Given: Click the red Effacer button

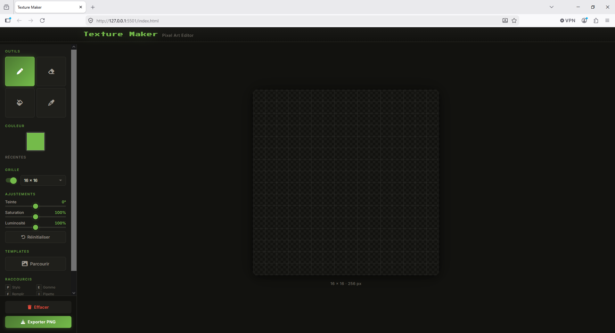Looking at the screenshot, I should pyautogui.click(x=38, y=307).
